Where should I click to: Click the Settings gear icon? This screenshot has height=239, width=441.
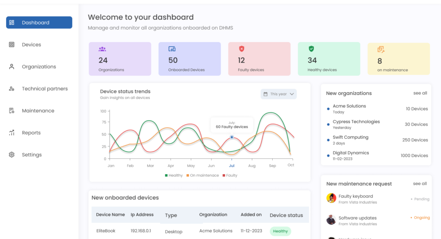(12, 155)
